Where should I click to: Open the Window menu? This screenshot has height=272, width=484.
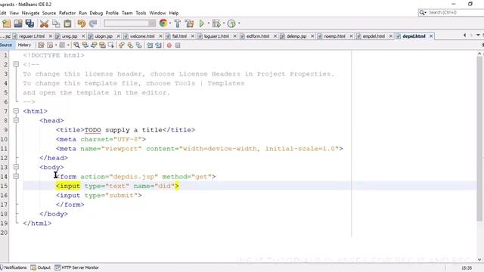(157, 13)
